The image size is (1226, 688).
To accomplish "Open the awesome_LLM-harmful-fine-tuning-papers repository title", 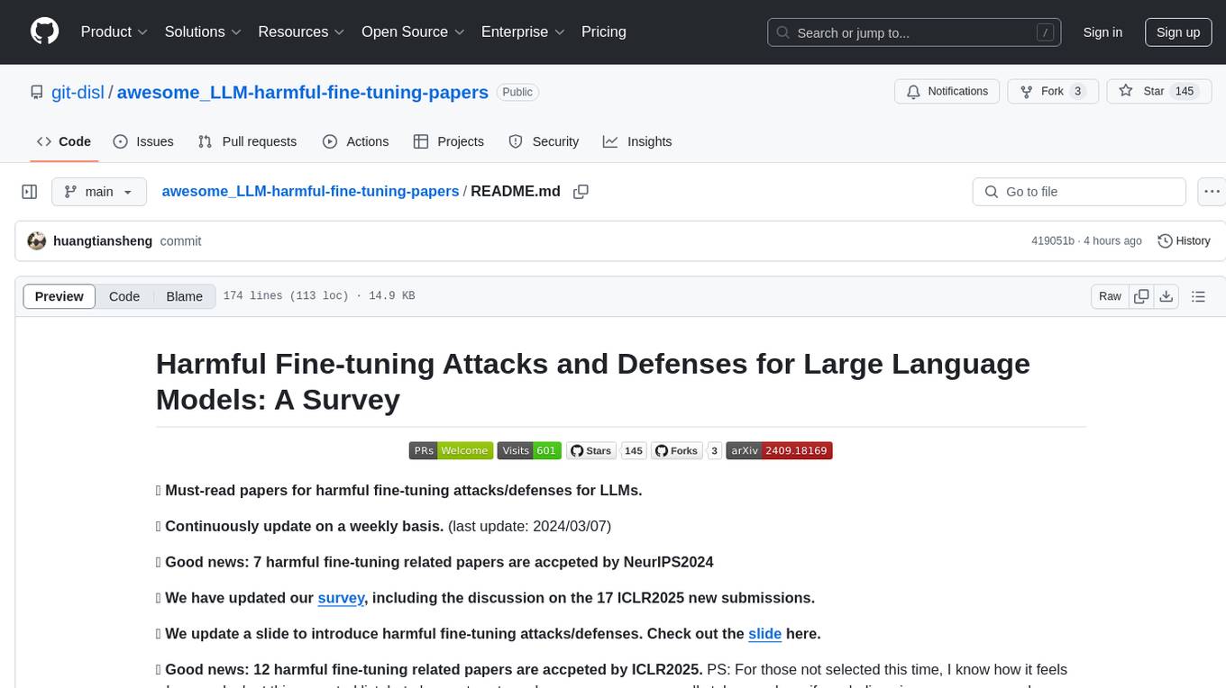I will tap(303, 92).
